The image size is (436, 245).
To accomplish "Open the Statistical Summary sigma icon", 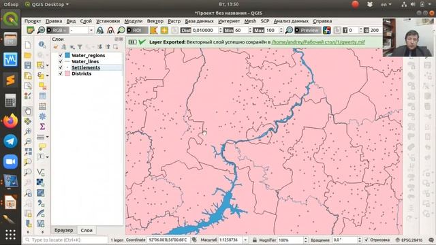I will click(x=42, y=127).
